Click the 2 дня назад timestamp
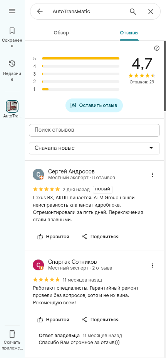The height and width of the screenshot is (358, 166). tap(76, 190)
